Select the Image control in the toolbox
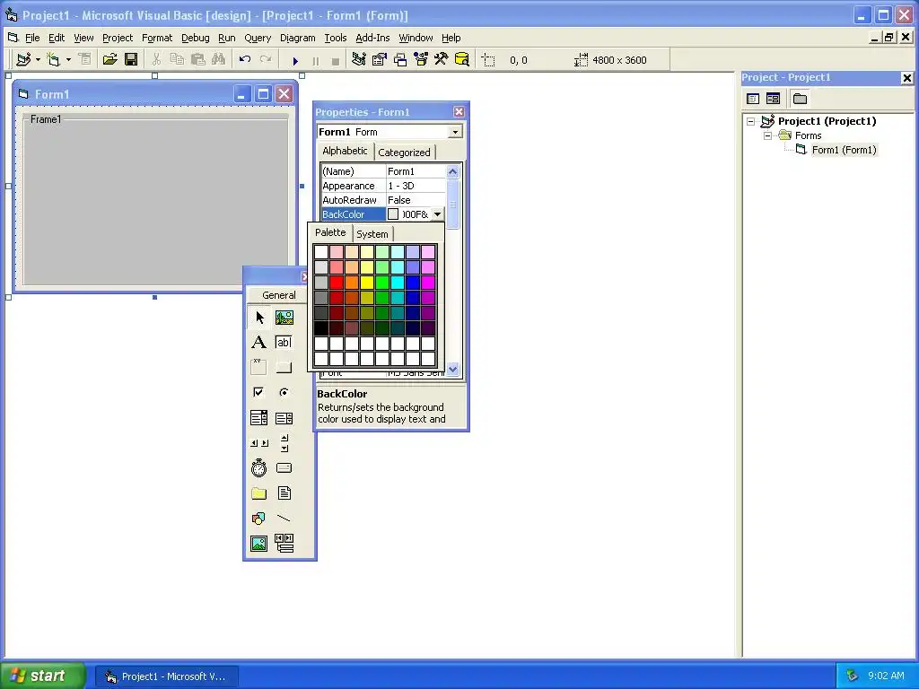Image resolution: width=919 pixels, height=689 pixels. pos(259,544)
